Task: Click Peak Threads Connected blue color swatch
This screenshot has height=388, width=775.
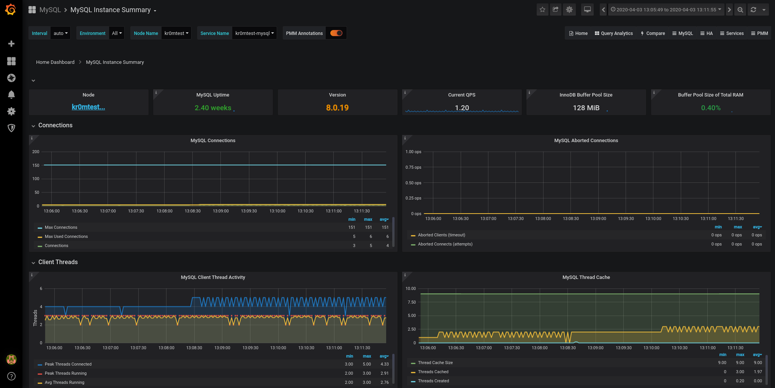Action: (40, 364)
